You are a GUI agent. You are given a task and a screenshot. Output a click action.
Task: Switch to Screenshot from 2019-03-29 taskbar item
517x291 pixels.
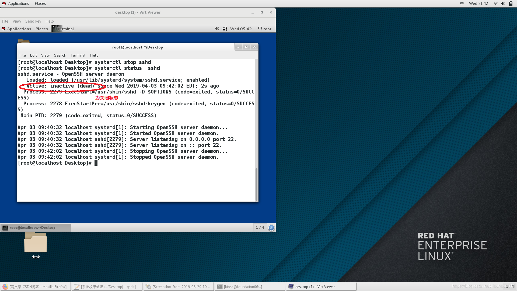pos(179,287)
